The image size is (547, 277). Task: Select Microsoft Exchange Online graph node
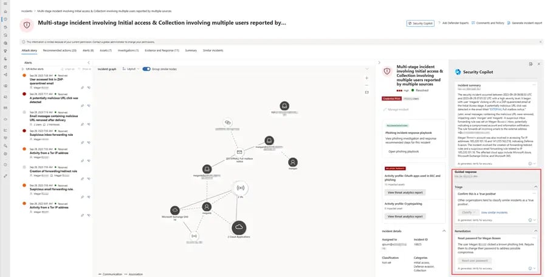(175, 210)
